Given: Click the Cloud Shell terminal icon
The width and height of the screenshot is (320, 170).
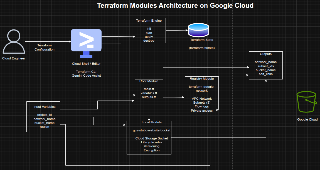Looking at the screenshot, I should (x=86, y=41).
